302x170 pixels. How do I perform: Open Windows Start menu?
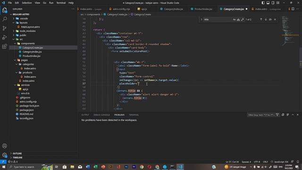pos(3,167)
